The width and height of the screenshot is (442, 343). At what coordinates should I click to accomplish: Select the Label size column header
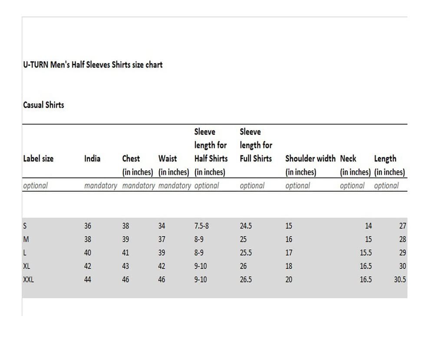38,159
